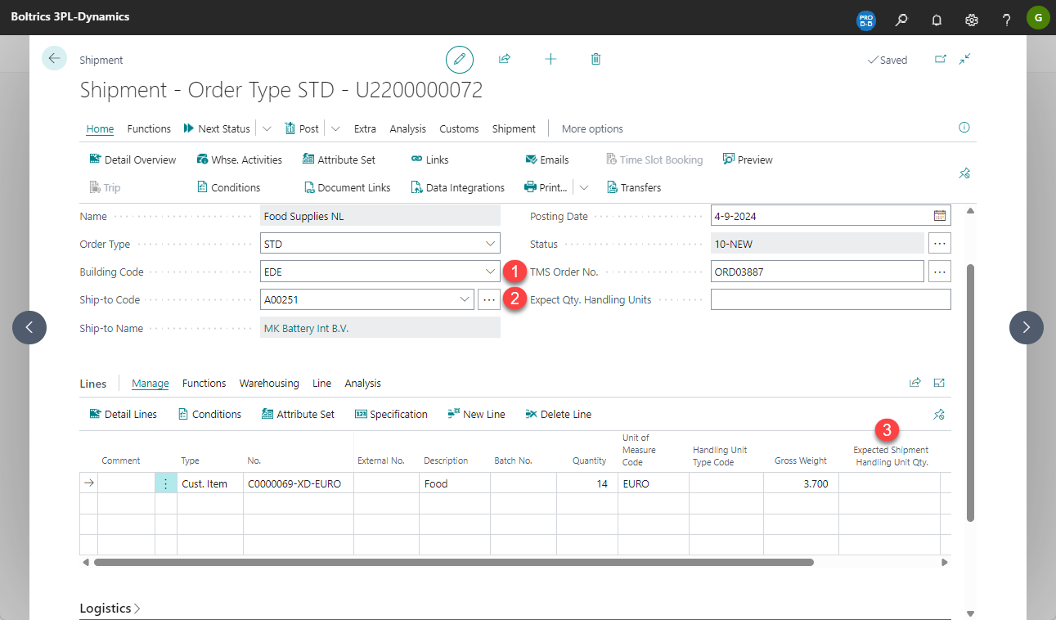1056x620 pixels.
Task: Open Order Type dropdown
Action: 491,244
